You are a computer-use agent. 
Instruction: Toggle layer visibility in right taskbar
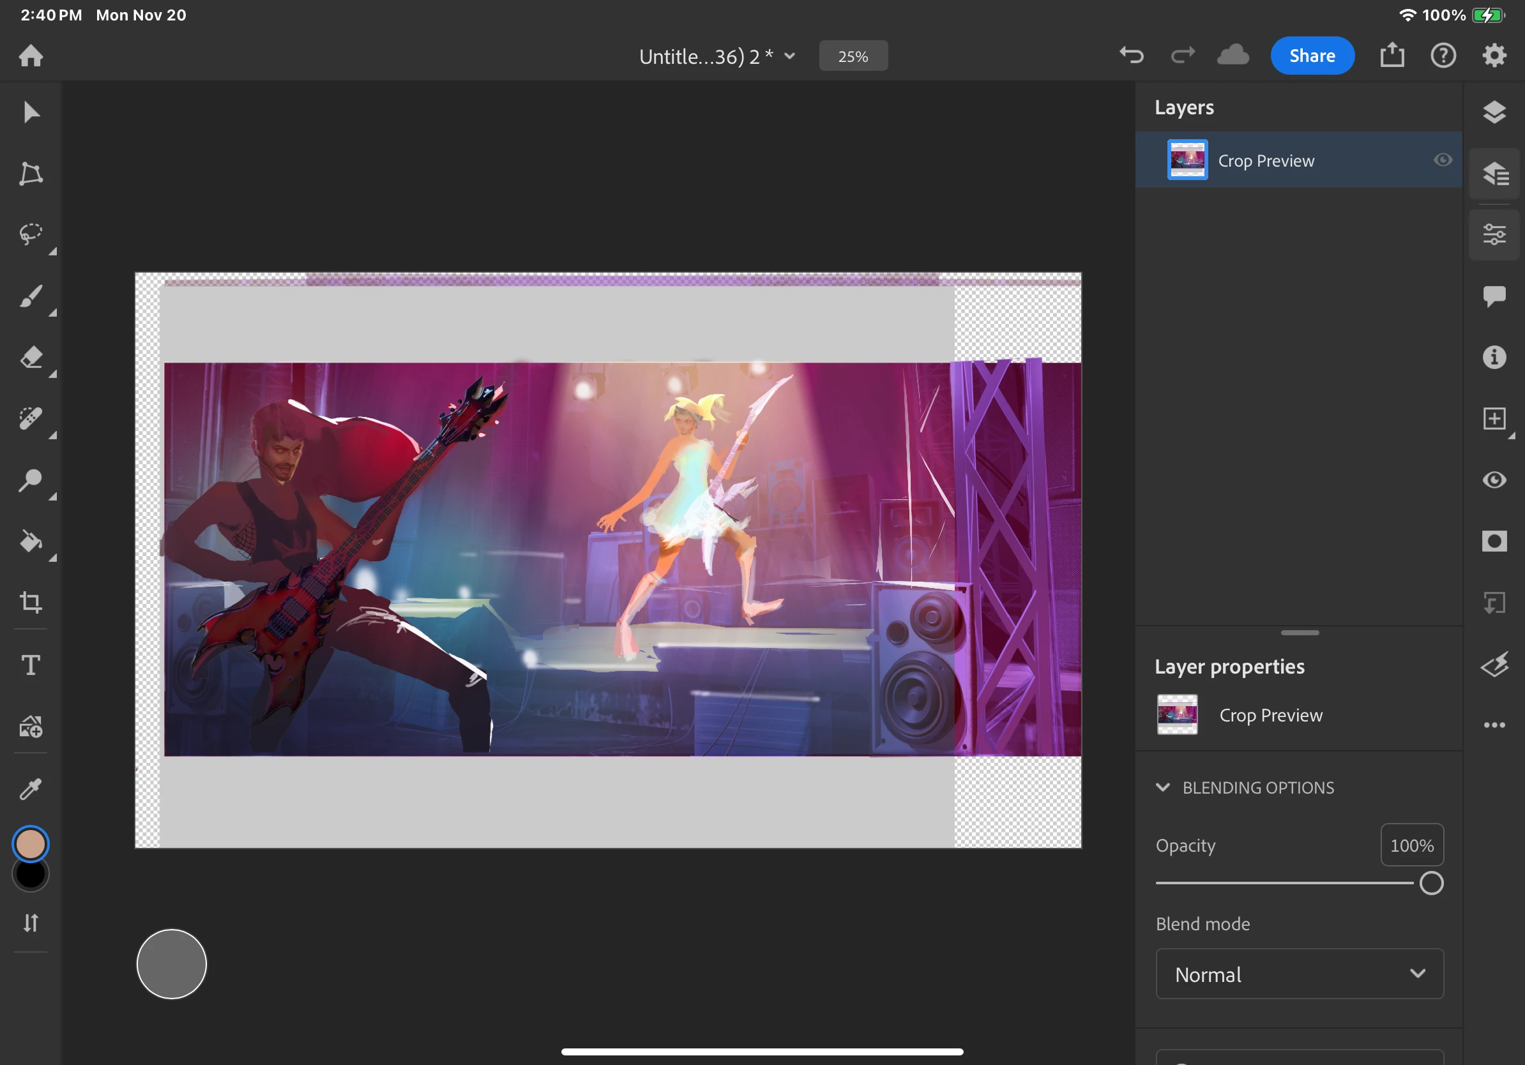1494,480
